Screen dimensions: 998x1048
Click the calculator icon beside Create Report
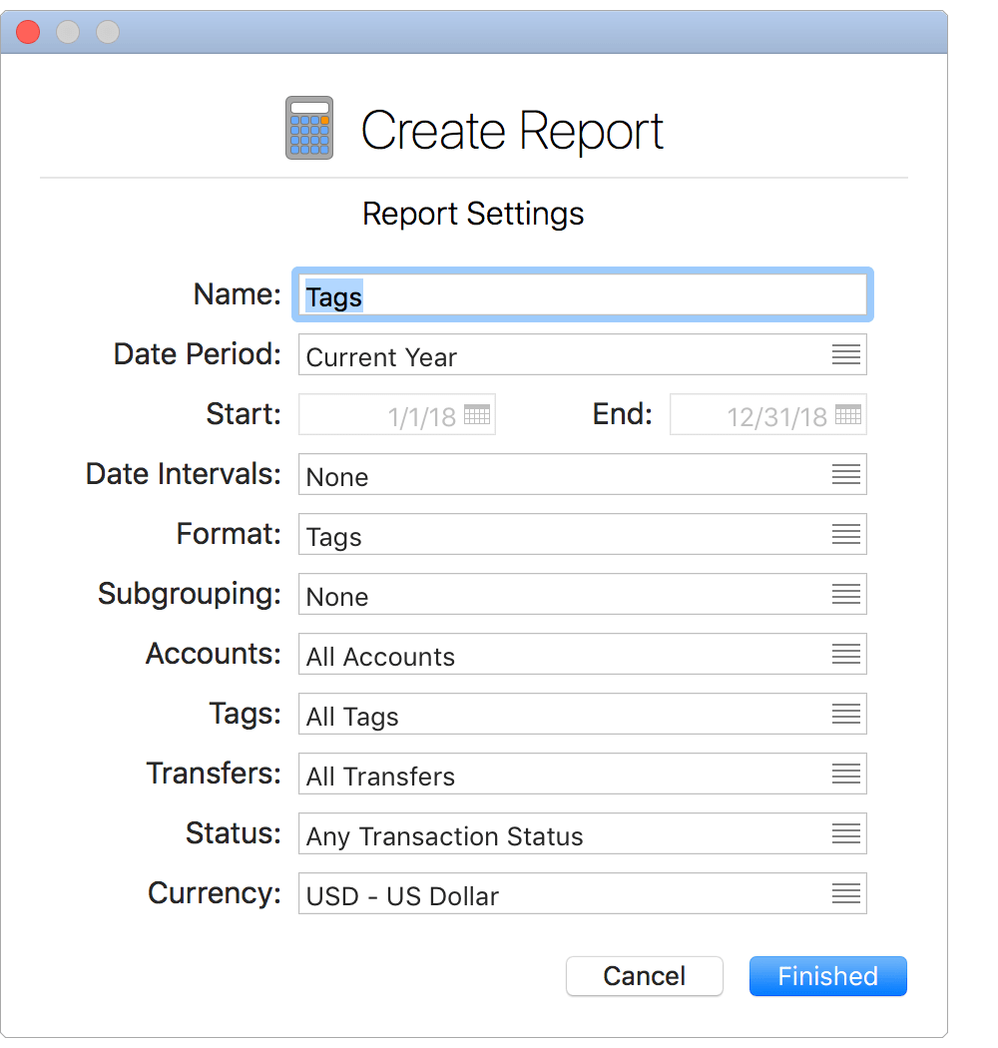[x=308, y=128]
